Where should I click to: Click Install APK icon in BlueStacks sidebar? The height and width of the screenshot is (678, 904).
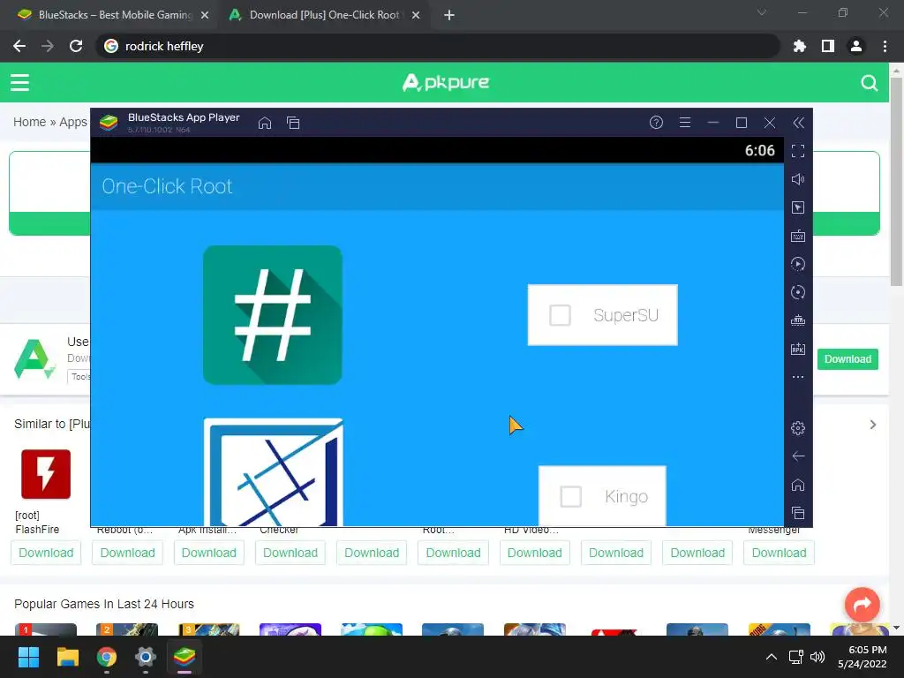point(798,349)
